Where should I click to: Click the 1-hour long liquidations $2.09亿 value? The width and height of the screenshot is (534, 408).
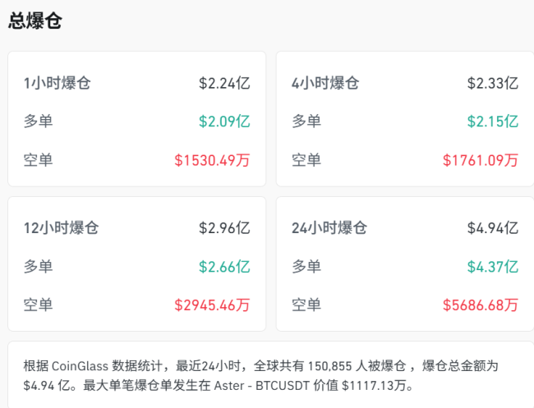[x=224, y=121]
